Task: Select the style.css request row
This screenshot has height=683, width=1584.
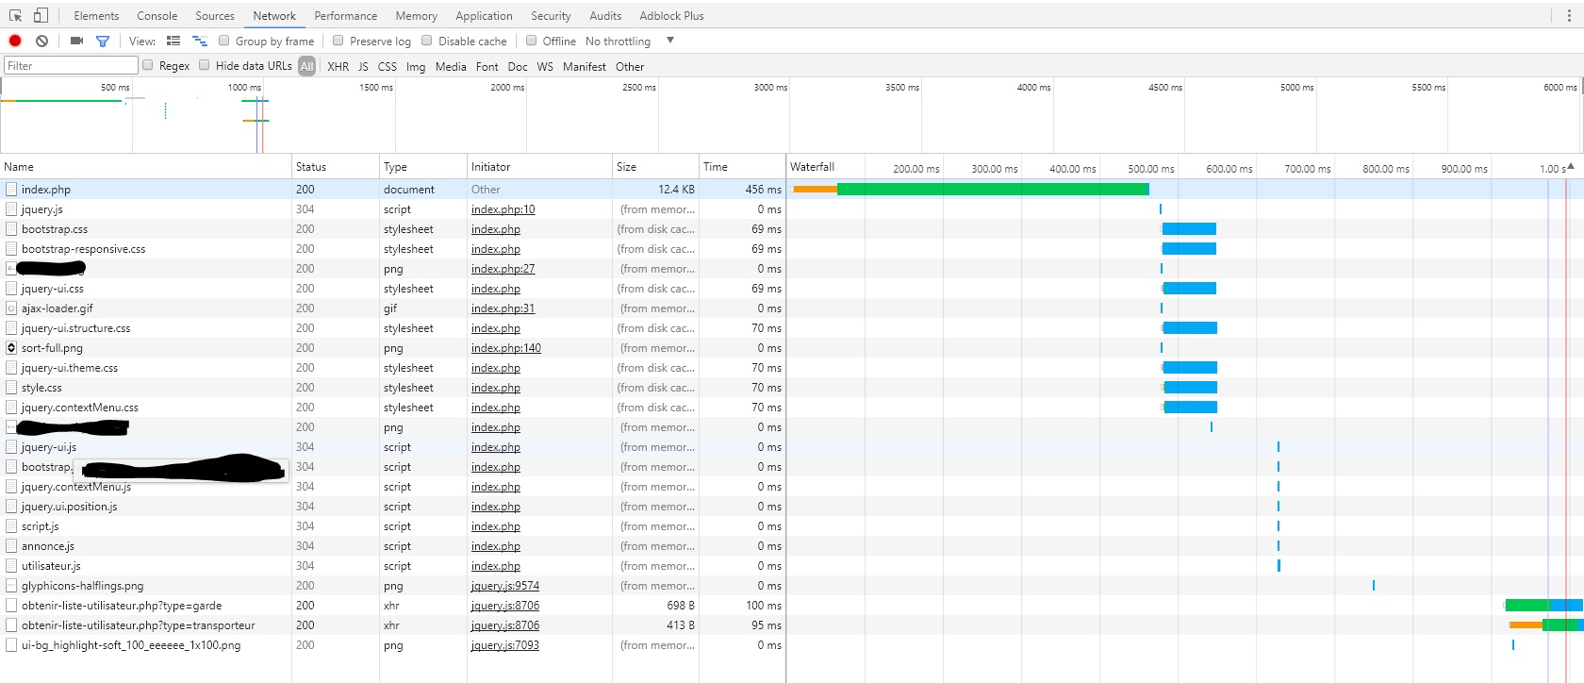Action: 392,388
